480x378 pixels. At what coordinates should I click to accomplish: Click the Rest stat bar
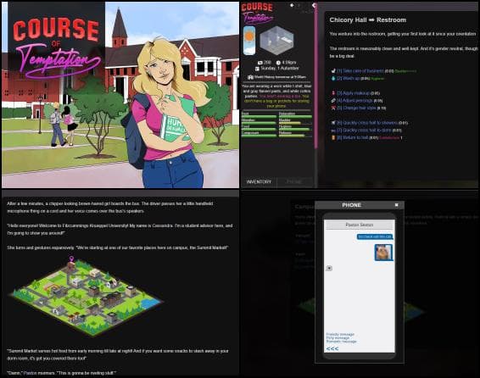(x=259, y=115)
